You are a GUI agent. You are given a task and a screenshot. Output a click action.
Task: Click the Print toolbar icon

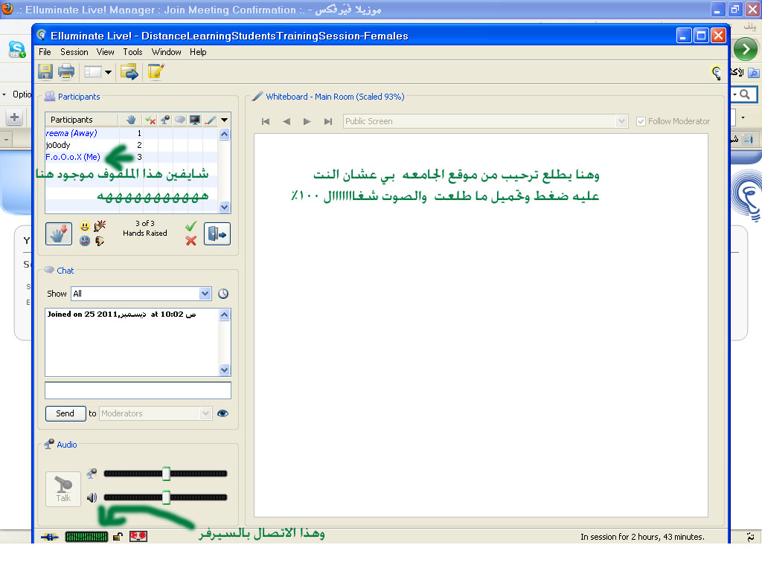(x=66, y=72)
